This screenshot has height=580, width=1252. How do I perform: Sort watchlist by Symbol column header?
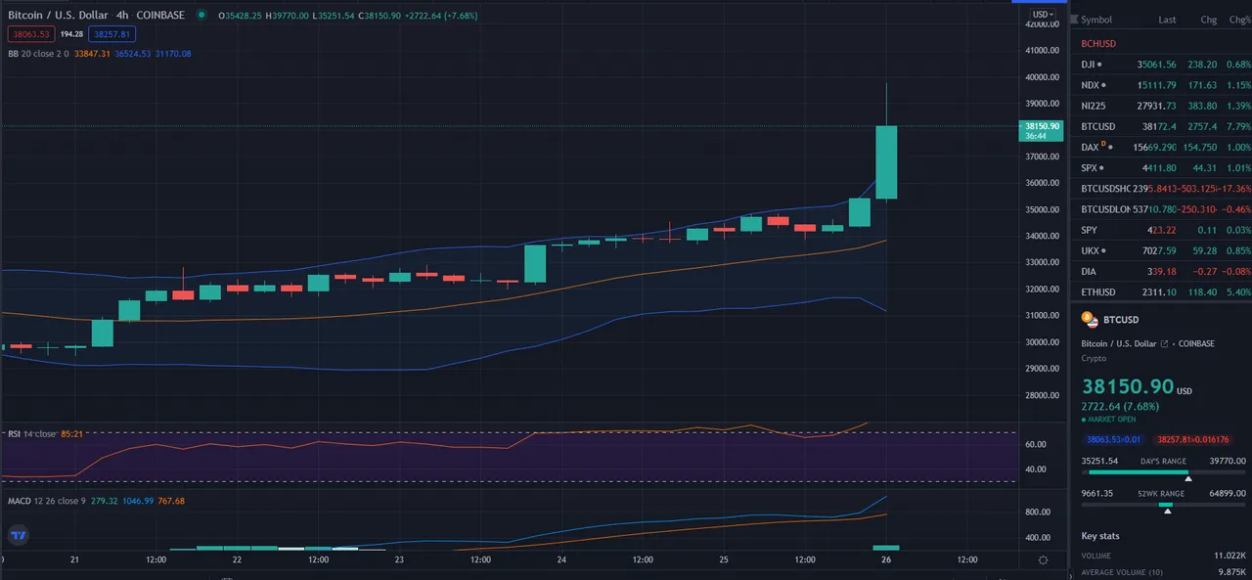[x=1096, y=20]
